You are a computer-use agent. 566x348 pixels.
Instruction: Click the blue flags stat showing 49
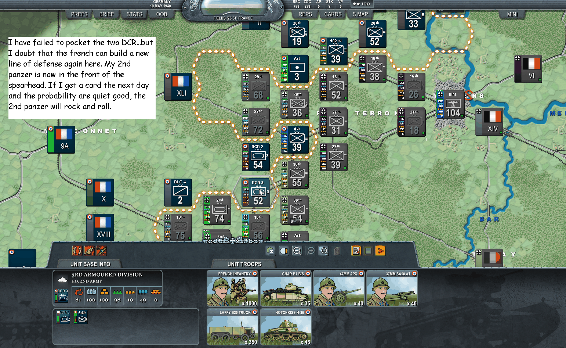point(143,292)
